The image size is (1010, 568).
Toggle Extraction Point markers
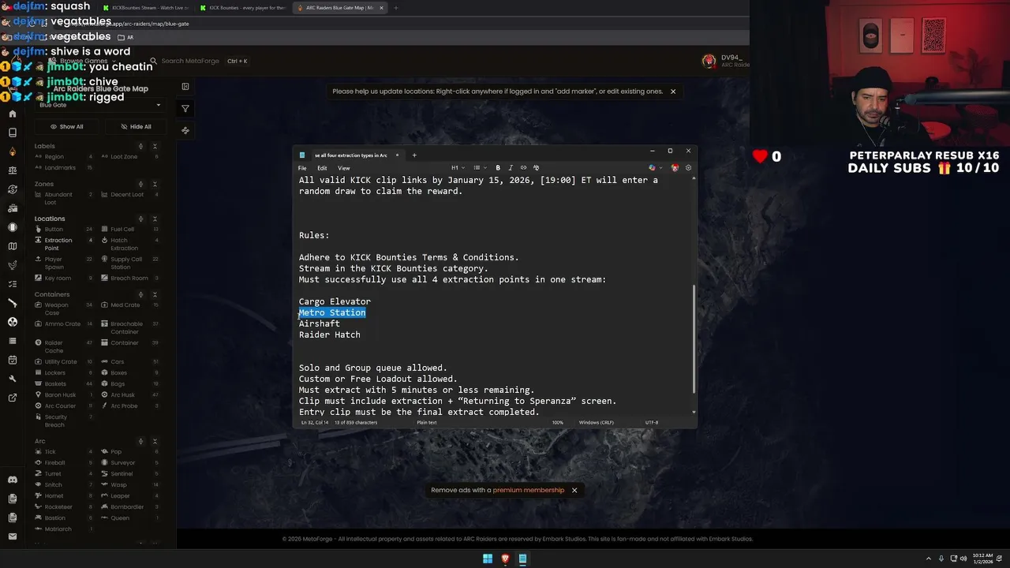click(64, 245)
